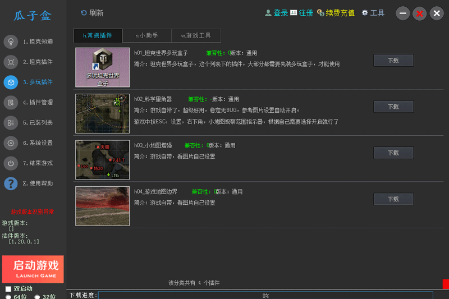The width and height of the screenshot is (449, 299).
Task: Click the 刷新 refresh button
Action: [x=92, y=13]
